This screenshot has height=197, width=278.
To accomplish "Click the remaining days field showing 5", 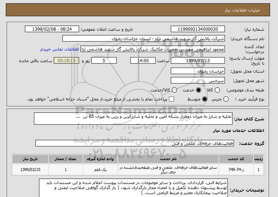I will pos(104,60).
